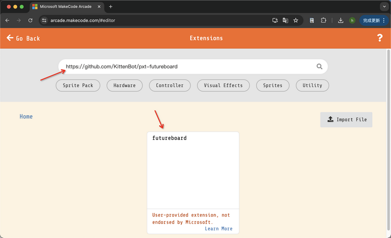Open the Chrome update menu button

pyautogui.click(x=374, y=20)
